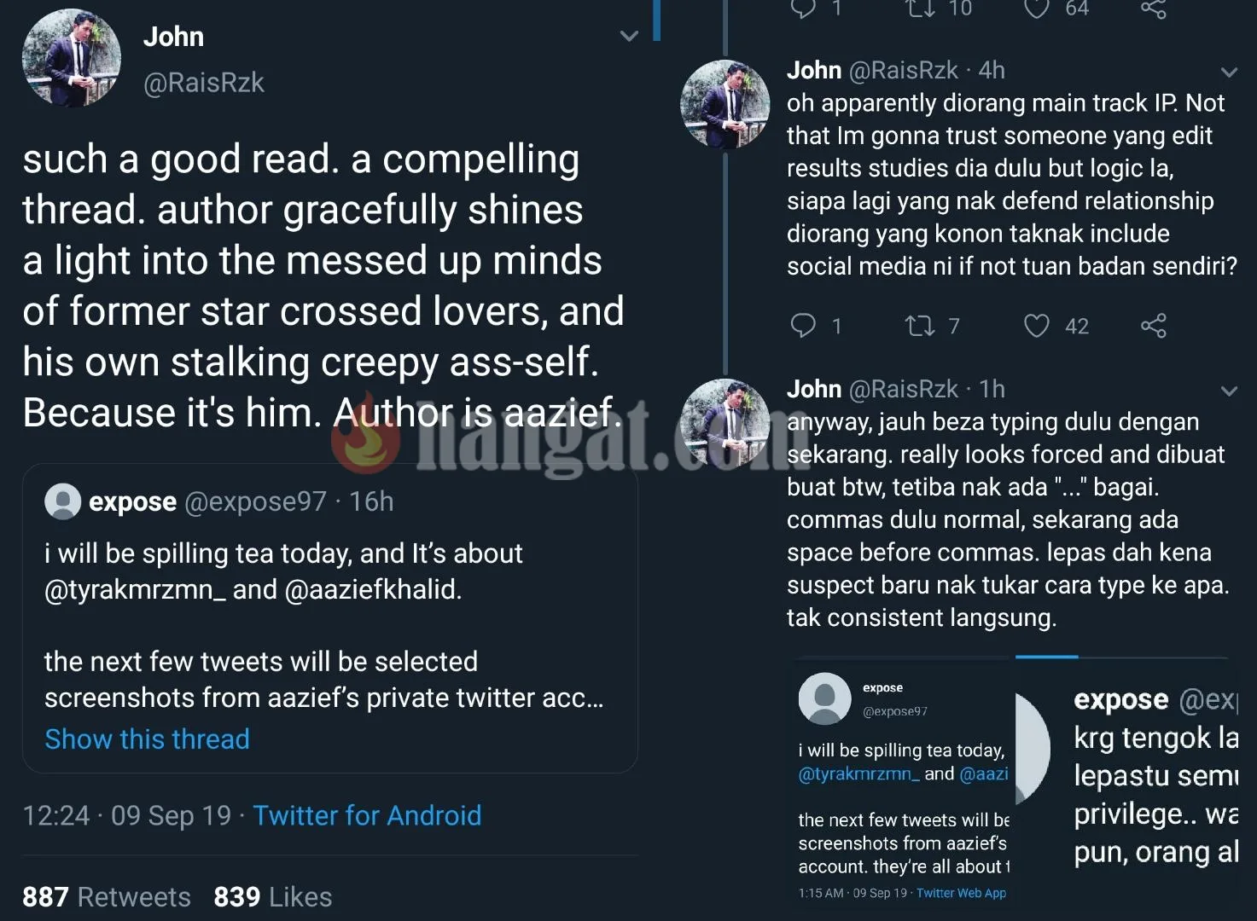Viewport: 1257px width, 921px height.
Task: Open John's profile picture on main tweet
Action: (x=71, y=58)
